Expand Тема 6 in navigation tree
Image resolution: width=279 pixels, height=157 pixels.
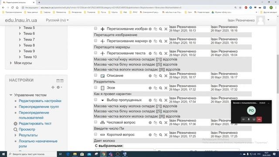coord(20,34)
